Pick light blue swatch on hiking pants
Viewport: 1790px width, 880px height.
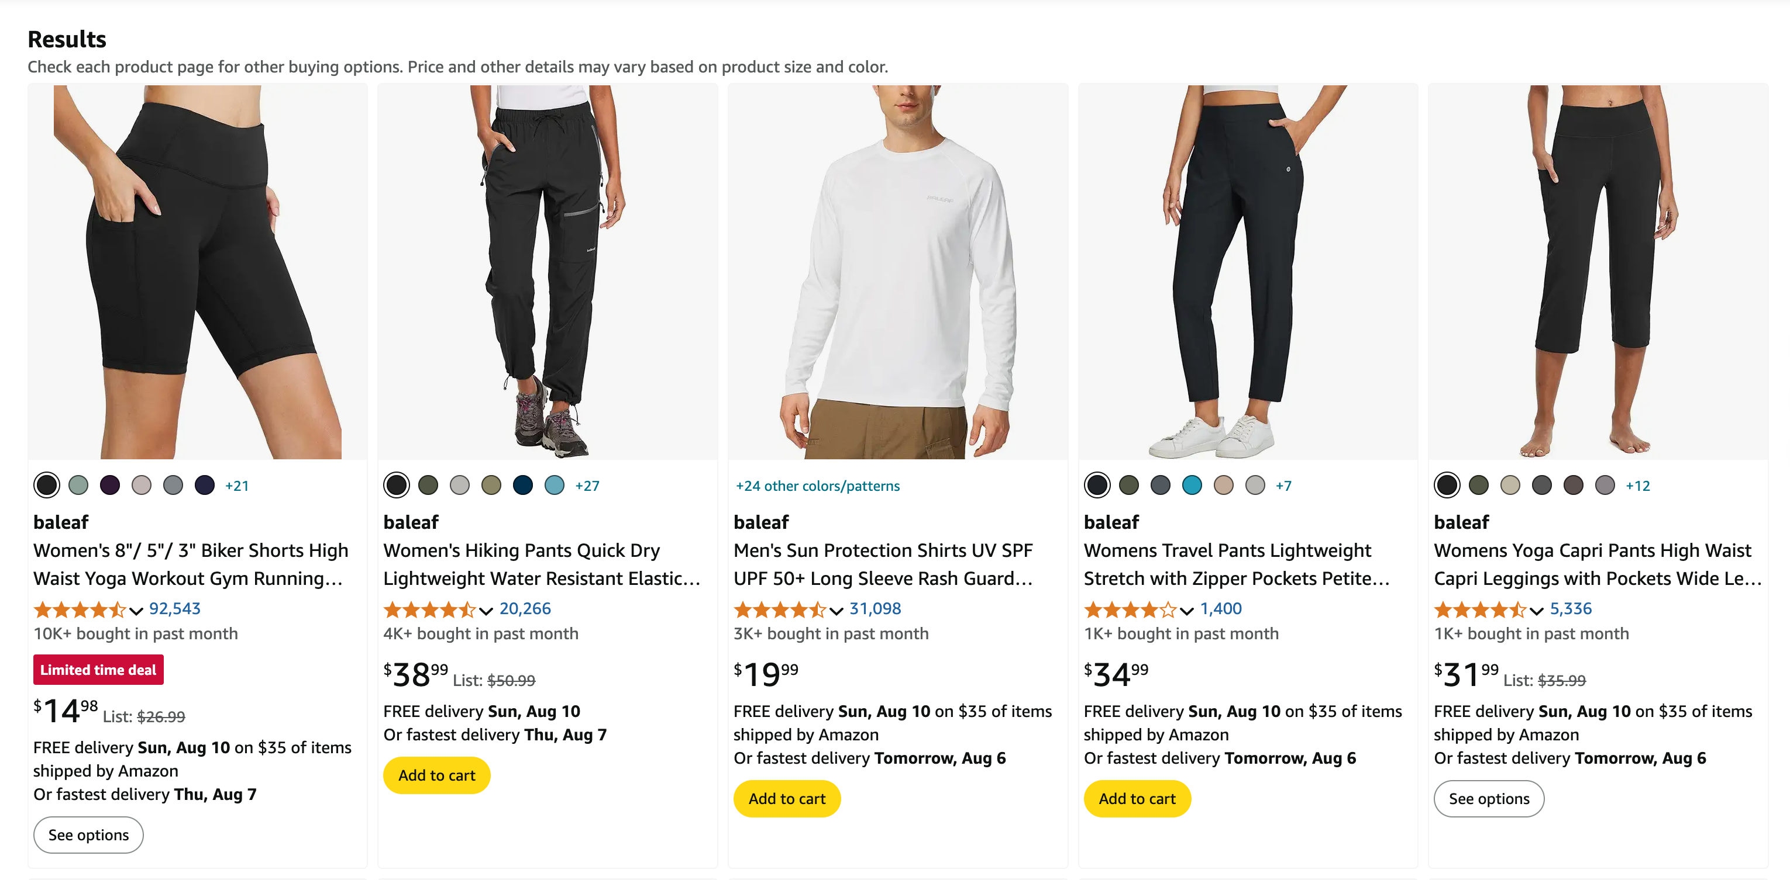pyautogui.click(x=554, y=485)
